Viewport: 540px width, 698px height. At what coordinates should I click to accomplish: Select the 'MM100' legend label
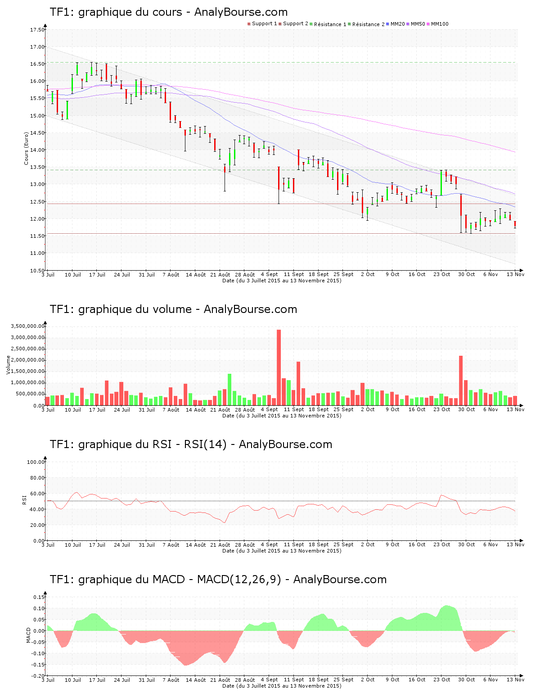[x=440, y=24]
